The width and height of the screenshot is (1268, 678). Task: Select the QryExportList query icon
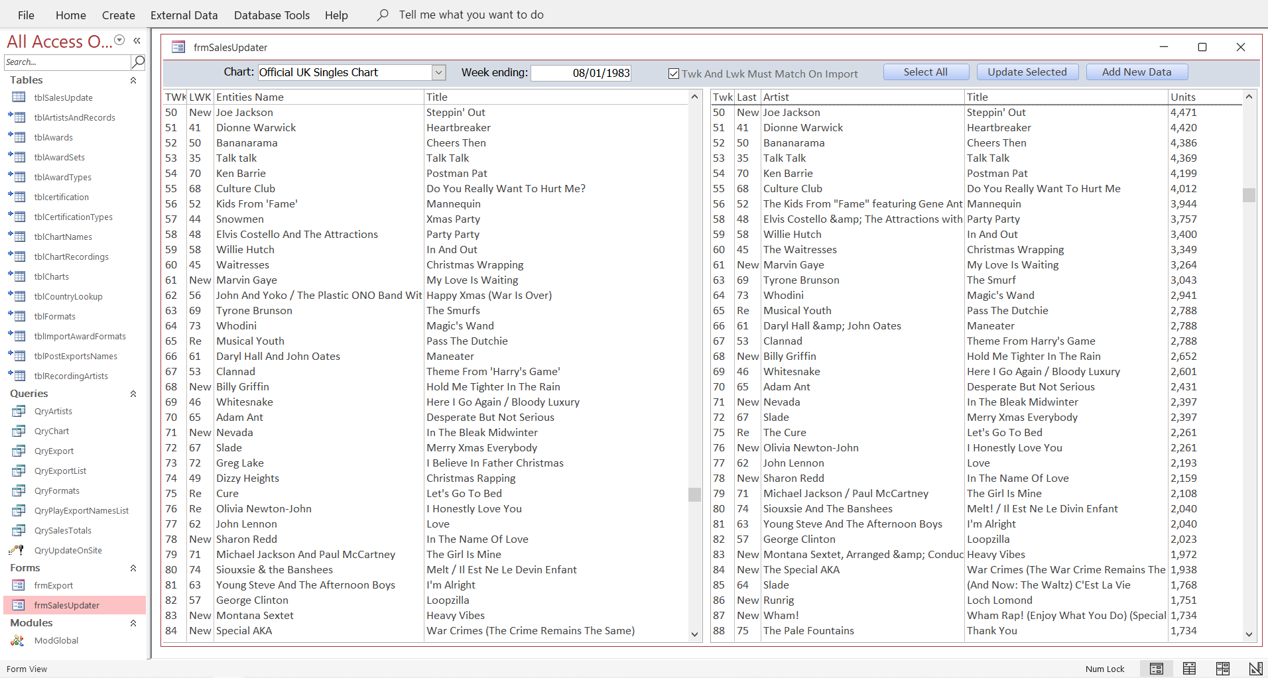(x=19, y=471)
